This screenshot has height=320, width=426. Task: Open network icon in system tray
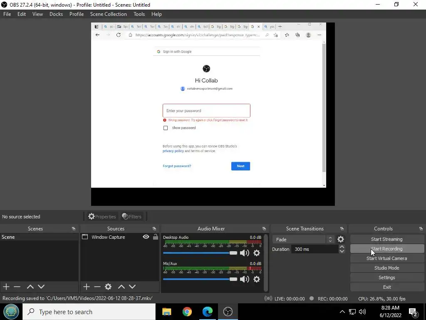click(352, 312)
